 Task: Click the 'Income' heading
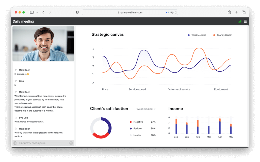coord(176,109)
